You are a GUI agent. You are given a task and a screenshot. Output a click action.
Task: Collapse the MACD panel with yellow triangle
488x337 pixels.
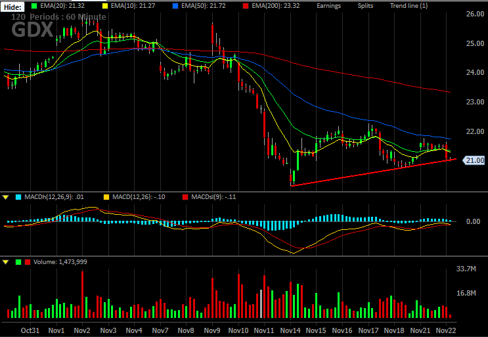[6, 197]
